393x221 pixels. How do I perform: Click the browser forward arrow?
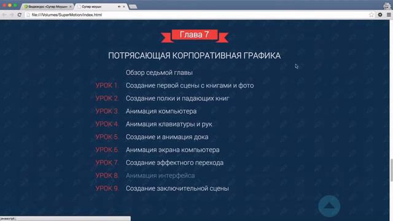(x=12, y=15)
